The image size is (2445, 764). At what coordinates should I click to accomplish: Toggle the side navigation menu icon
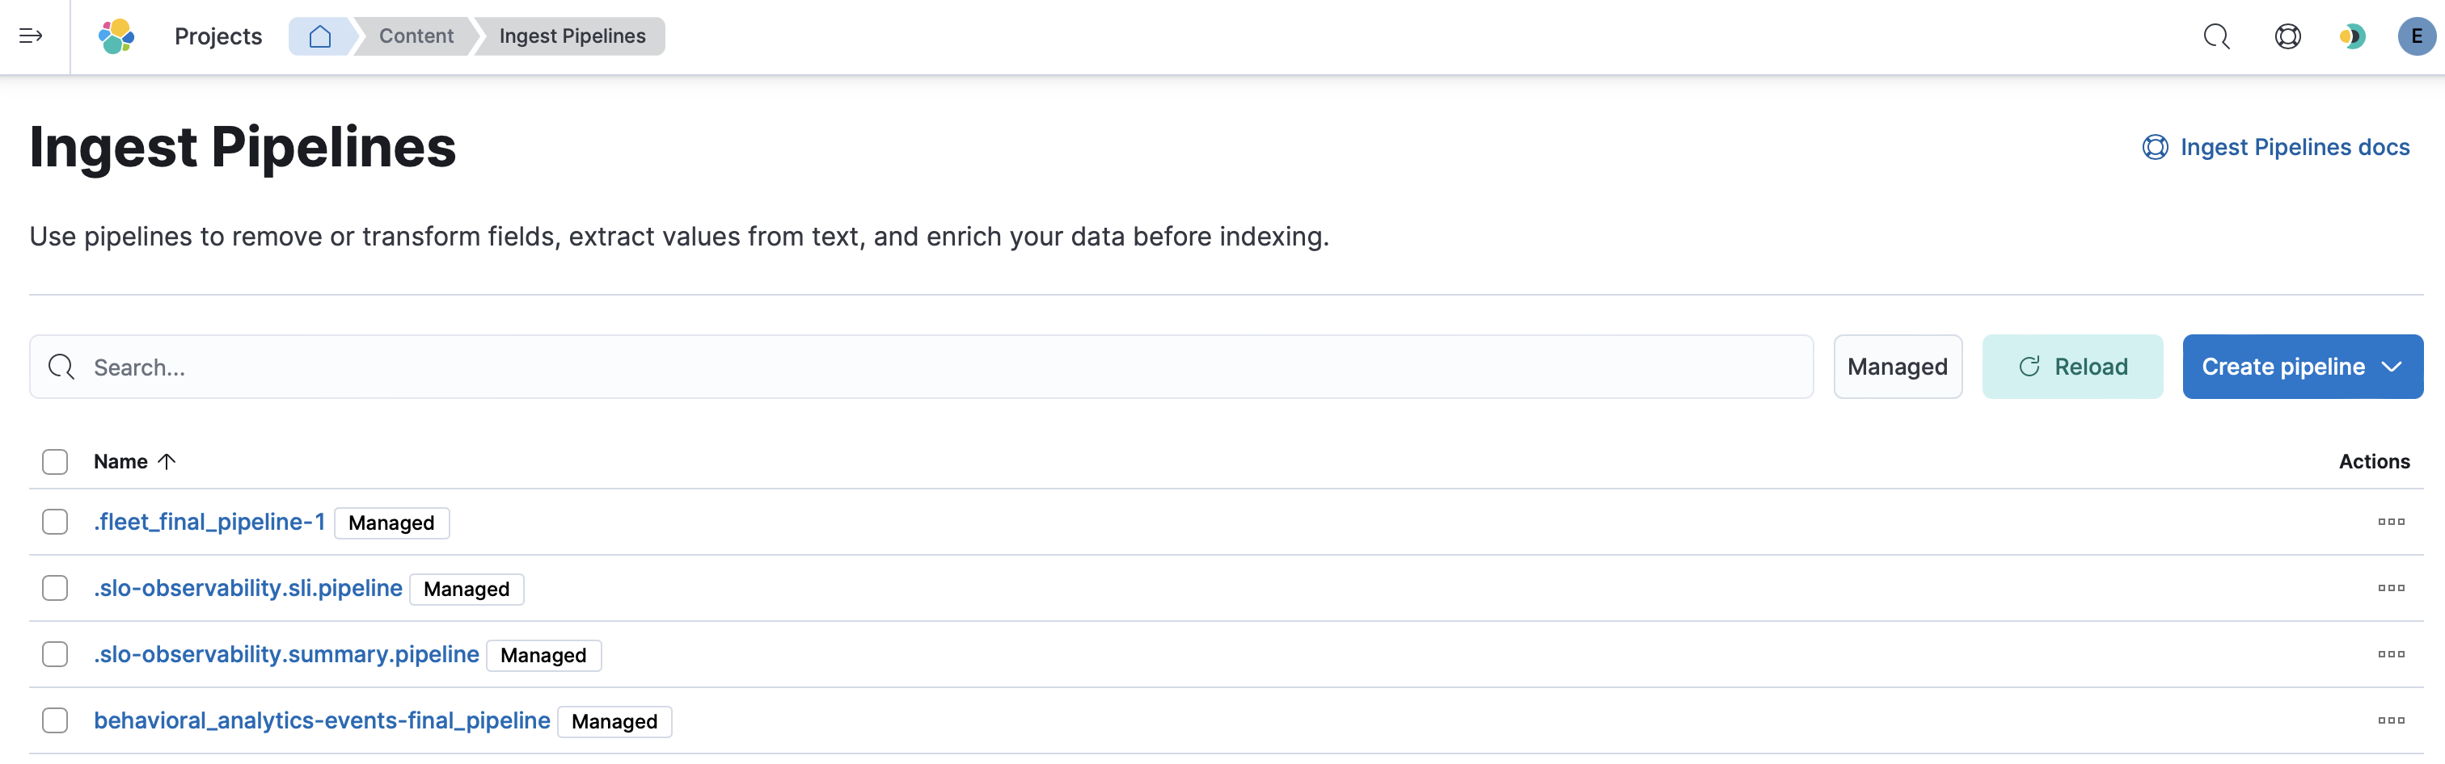tap(31, 36)
